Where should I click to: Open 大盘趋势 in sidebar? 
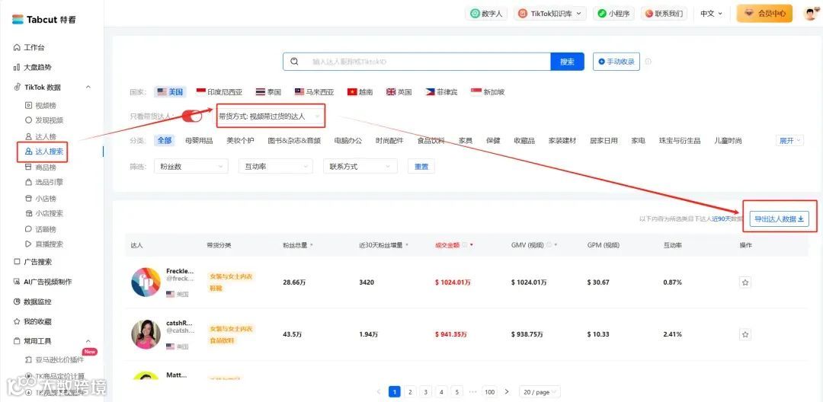click(33, 68)
